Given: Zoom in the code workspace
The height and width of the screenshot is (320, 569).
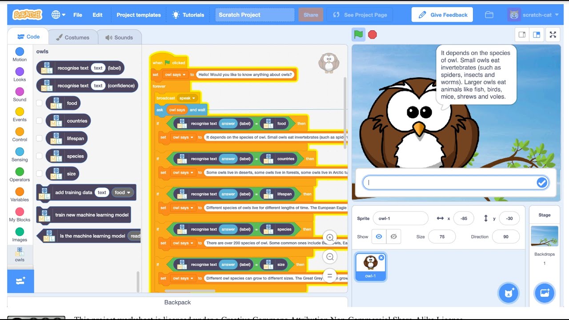Looking at the screenshot, I should tap(330, 237).
